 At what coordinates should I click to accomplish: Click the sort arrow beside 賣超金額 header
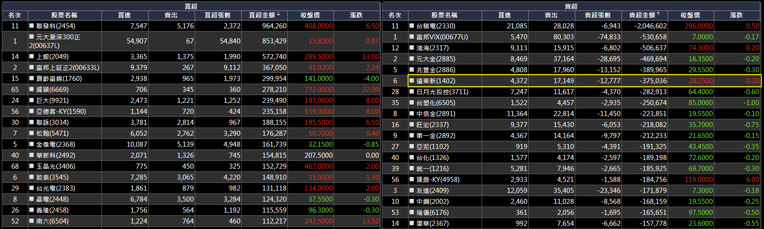click(658, 15)
